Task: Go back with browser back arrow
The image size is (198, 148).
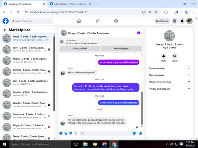Action: click(x=4, y=12)
